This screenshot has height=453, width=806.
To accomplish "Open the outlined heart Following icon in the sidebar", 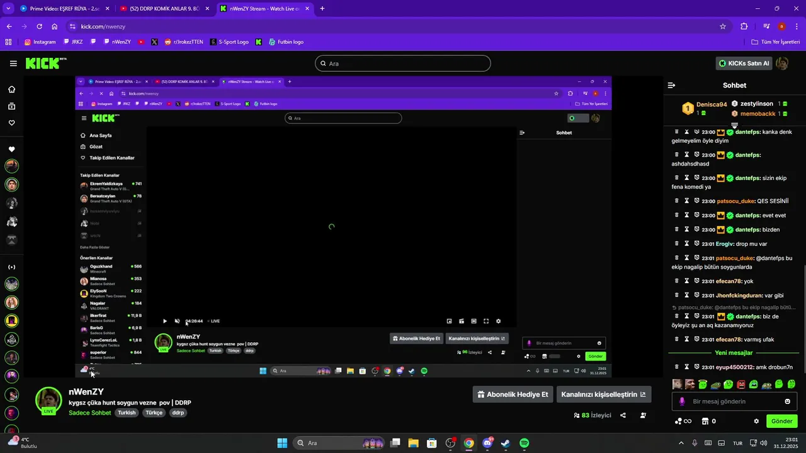I will (11, 123).
